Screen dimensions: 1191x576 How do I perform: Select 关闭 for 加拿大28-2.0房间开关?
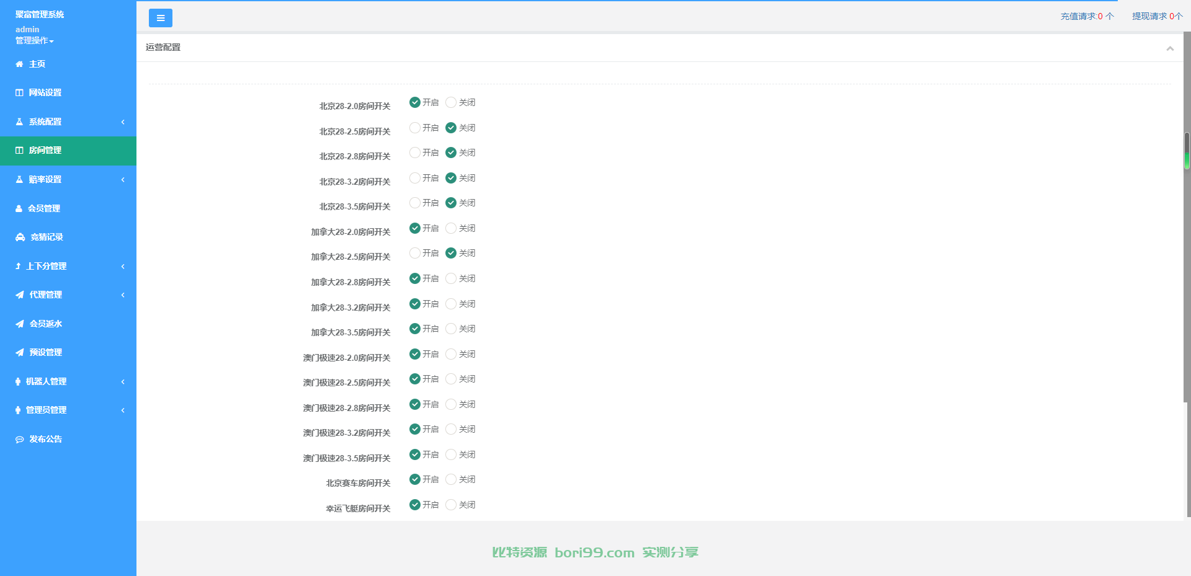click(451, 228)
